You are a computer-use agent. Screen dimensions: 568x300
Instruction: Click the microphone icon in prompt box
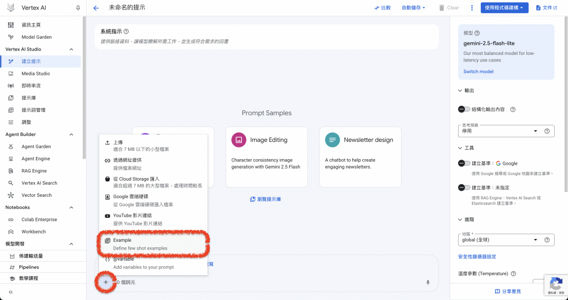[x=428, y=282]
